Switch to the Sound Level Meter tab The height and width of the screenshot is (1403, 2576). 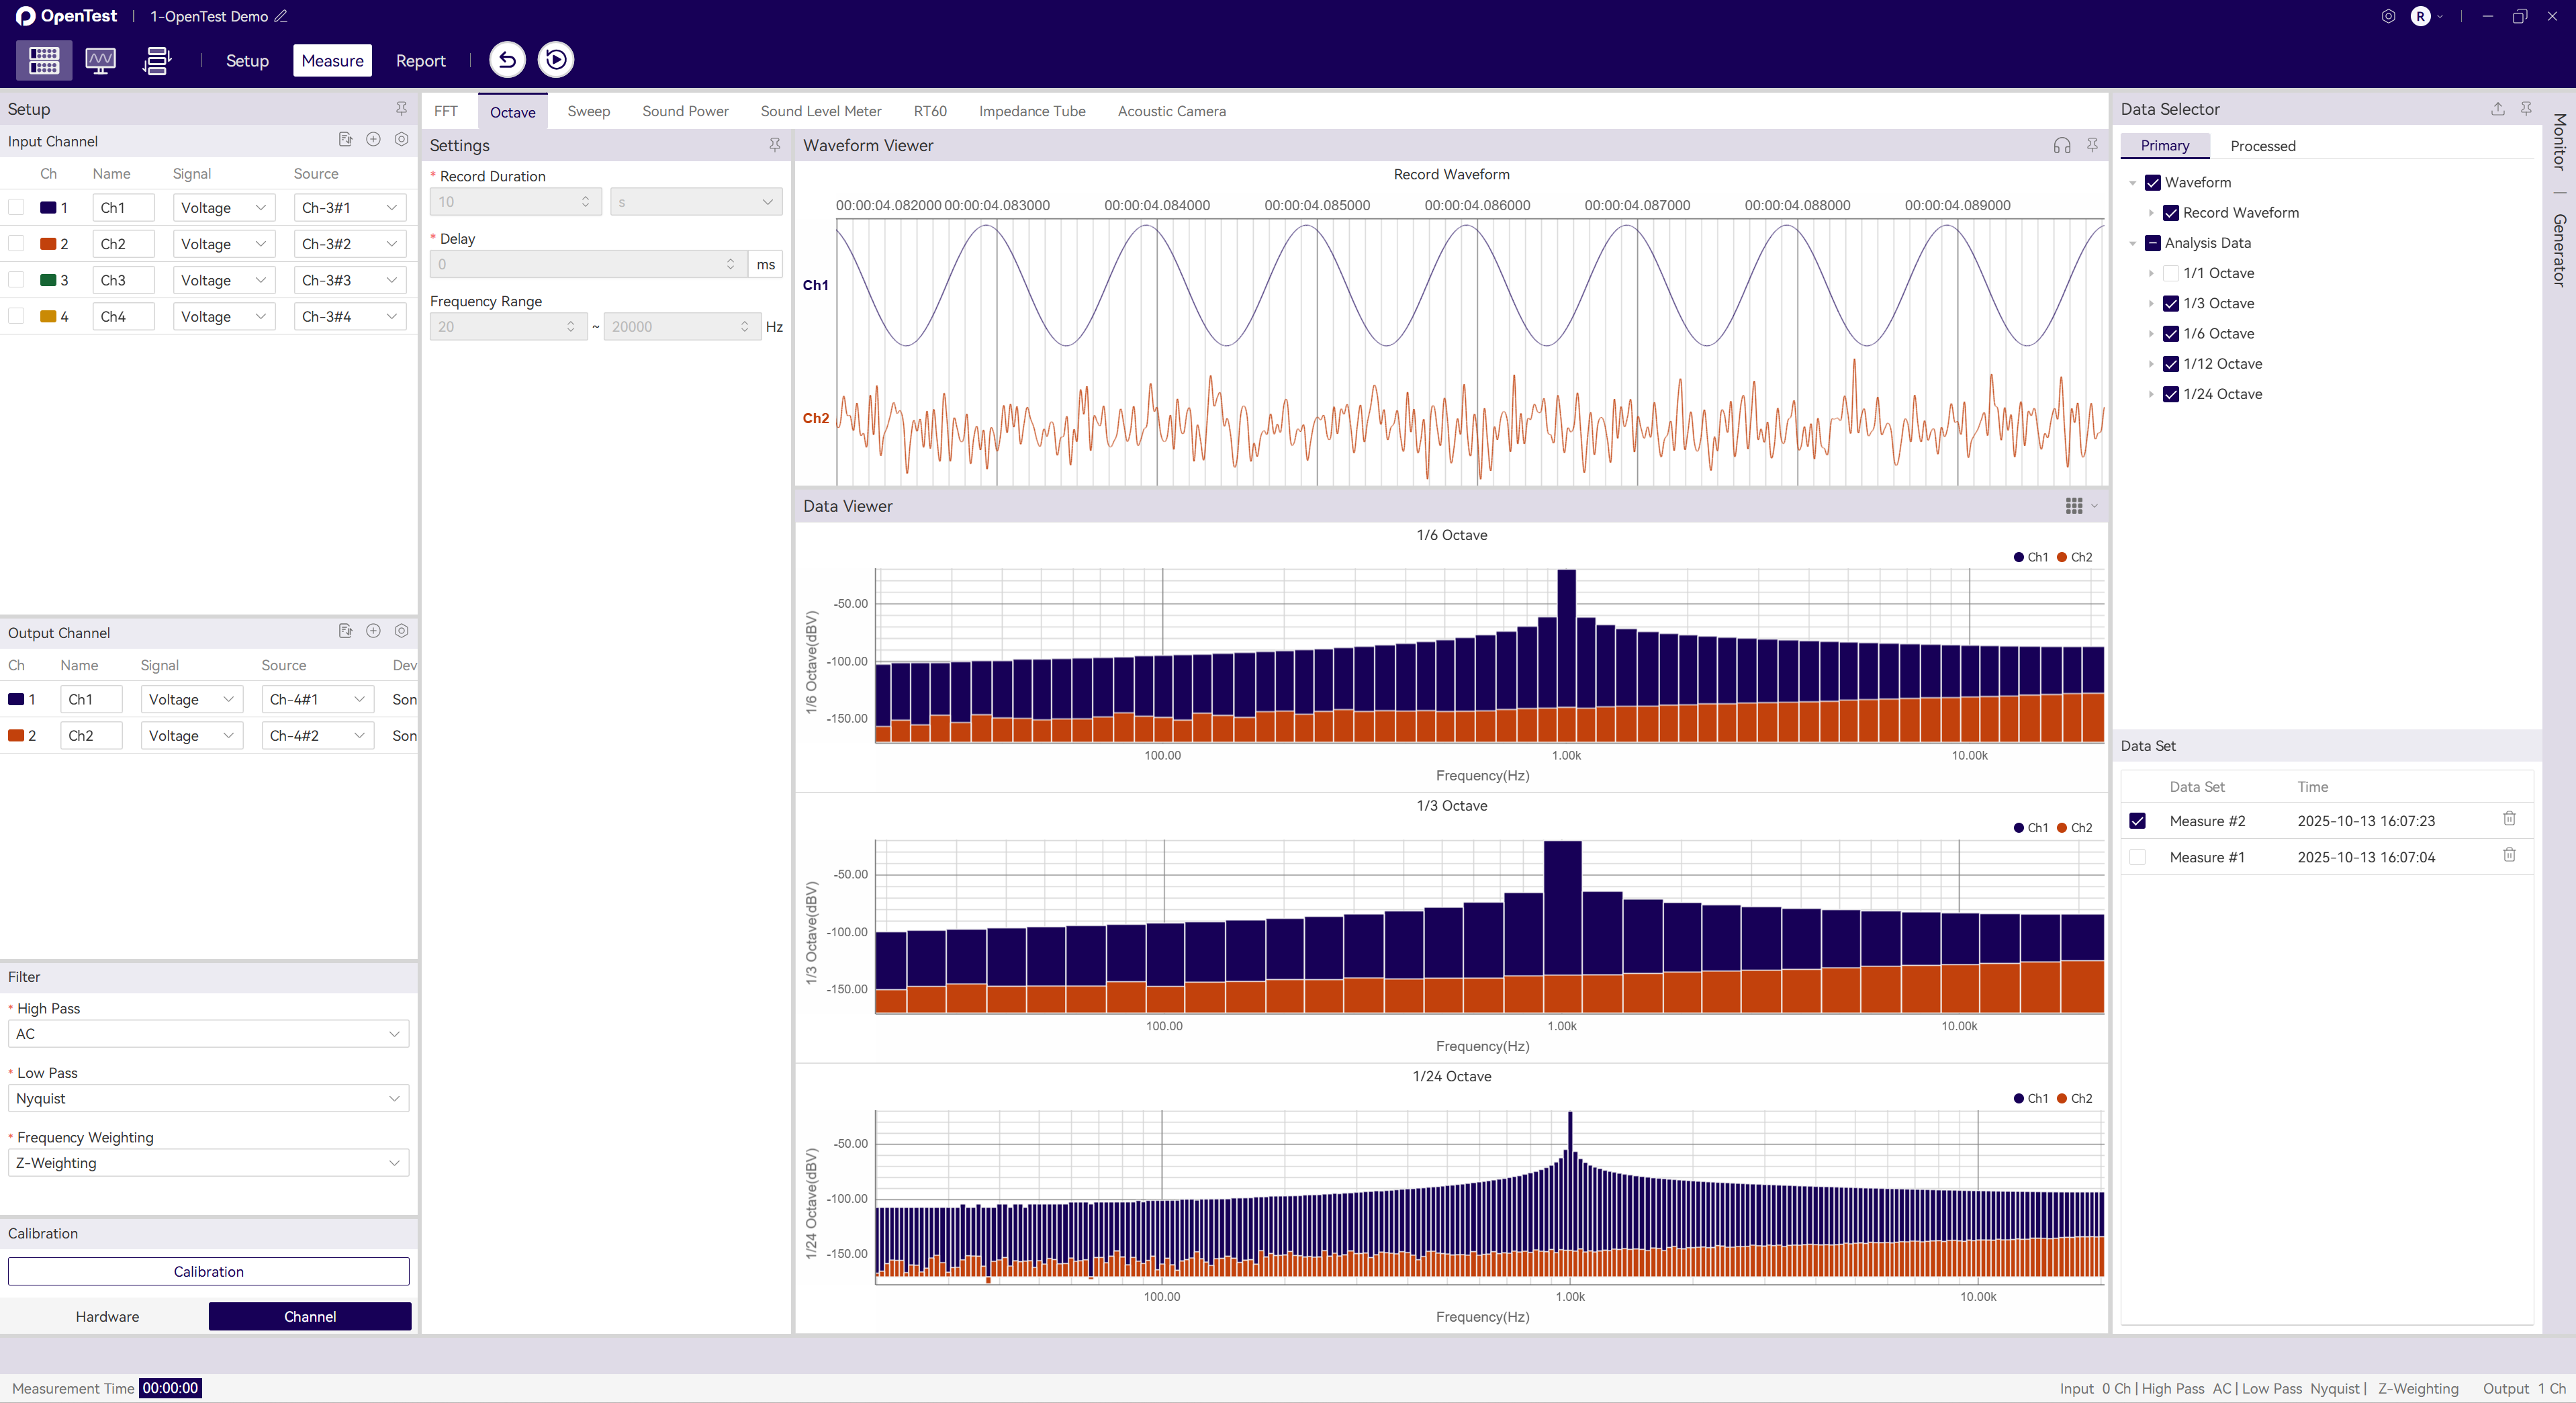(x=820, y=111)
